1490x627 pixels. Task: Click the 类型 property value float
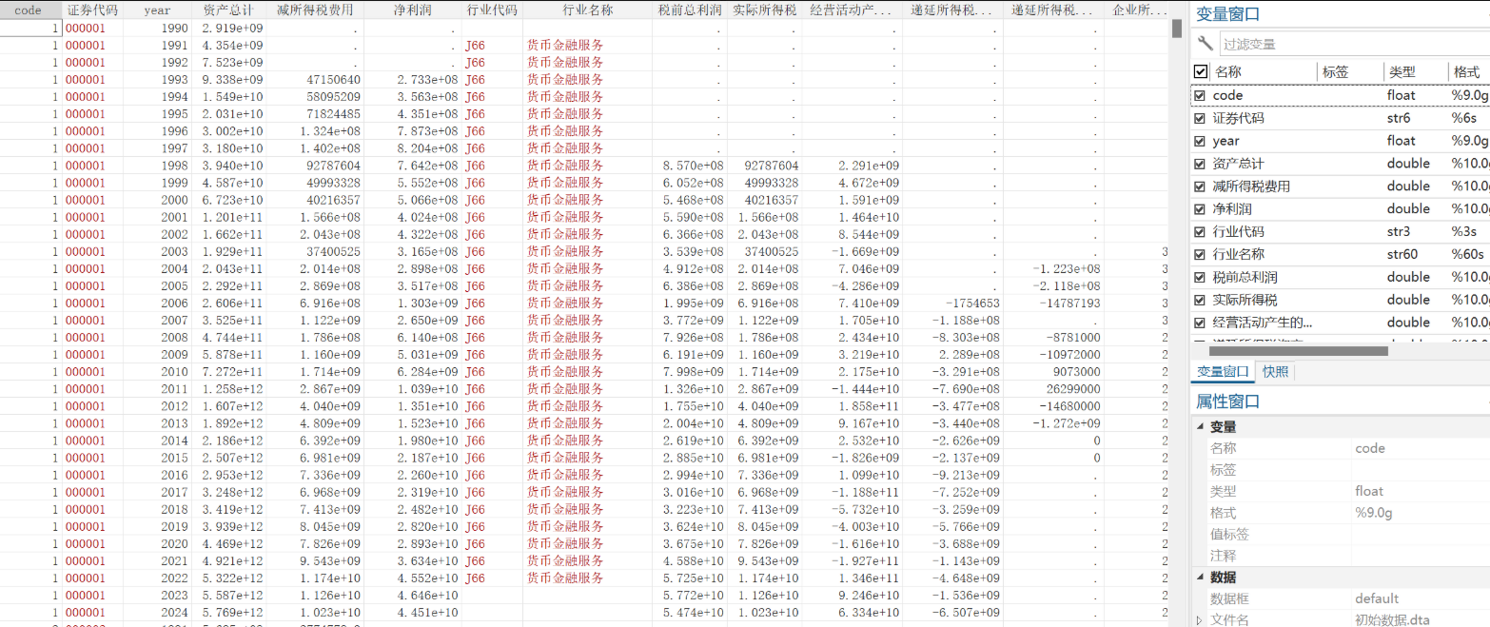tap(1370, 491)
